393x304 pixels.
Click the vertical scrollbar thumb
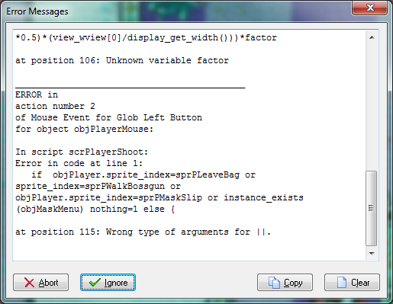[x=372, y=208]
